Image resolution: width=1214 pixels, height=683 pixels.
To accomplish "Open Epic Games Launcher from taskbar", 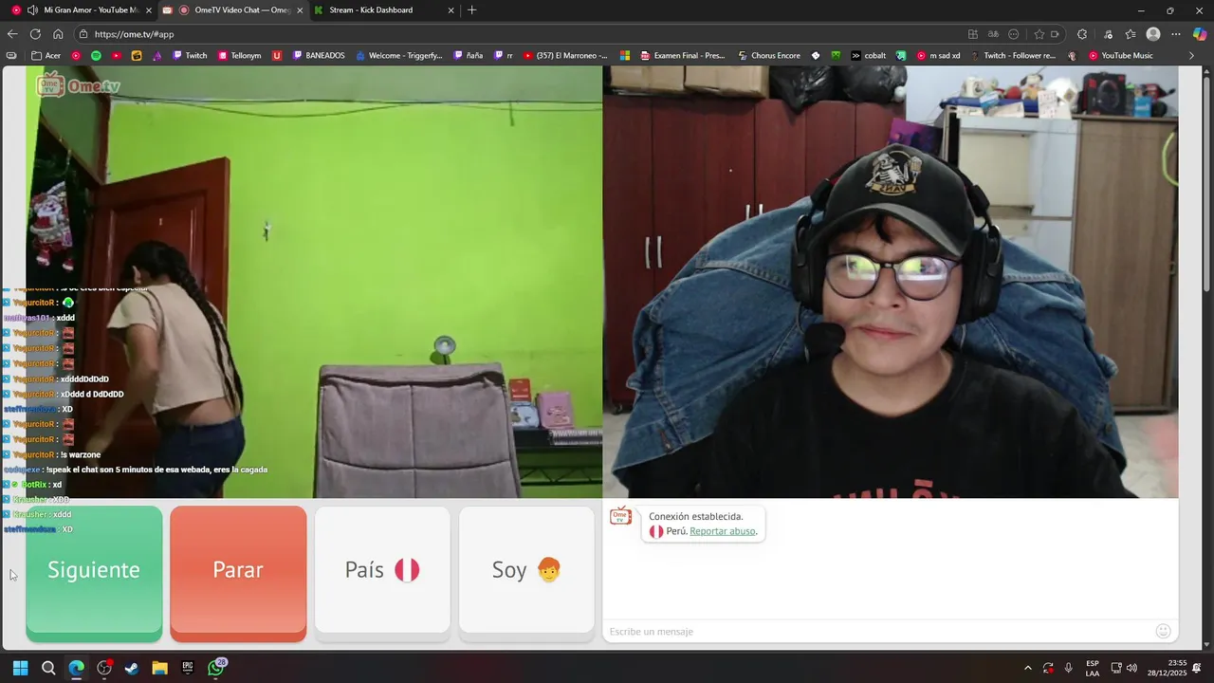I will click(188, 668).
